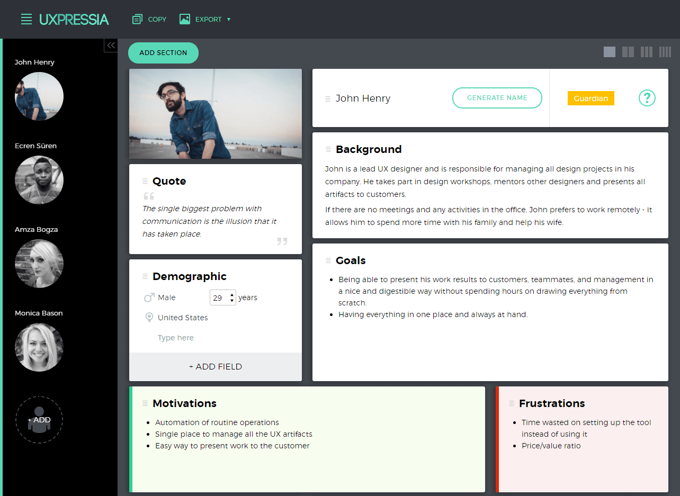Click 'Easy way to present work' item
The width and height of the screenshot is (680, 496).
click(x=232, y=446)
